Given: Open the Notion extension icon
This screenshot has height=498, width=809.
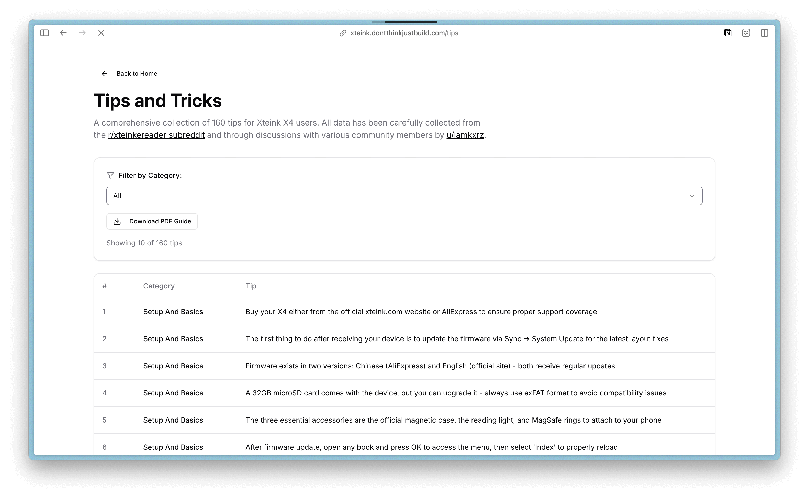Looking at the screenshot, I should pyautogui.click(x=728, y=33).
